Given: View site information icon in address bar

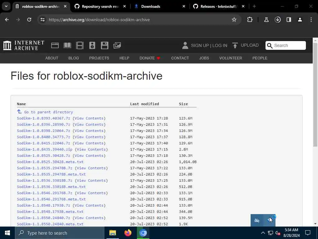Looking at the screenshot, I should [x=42, y=20].
